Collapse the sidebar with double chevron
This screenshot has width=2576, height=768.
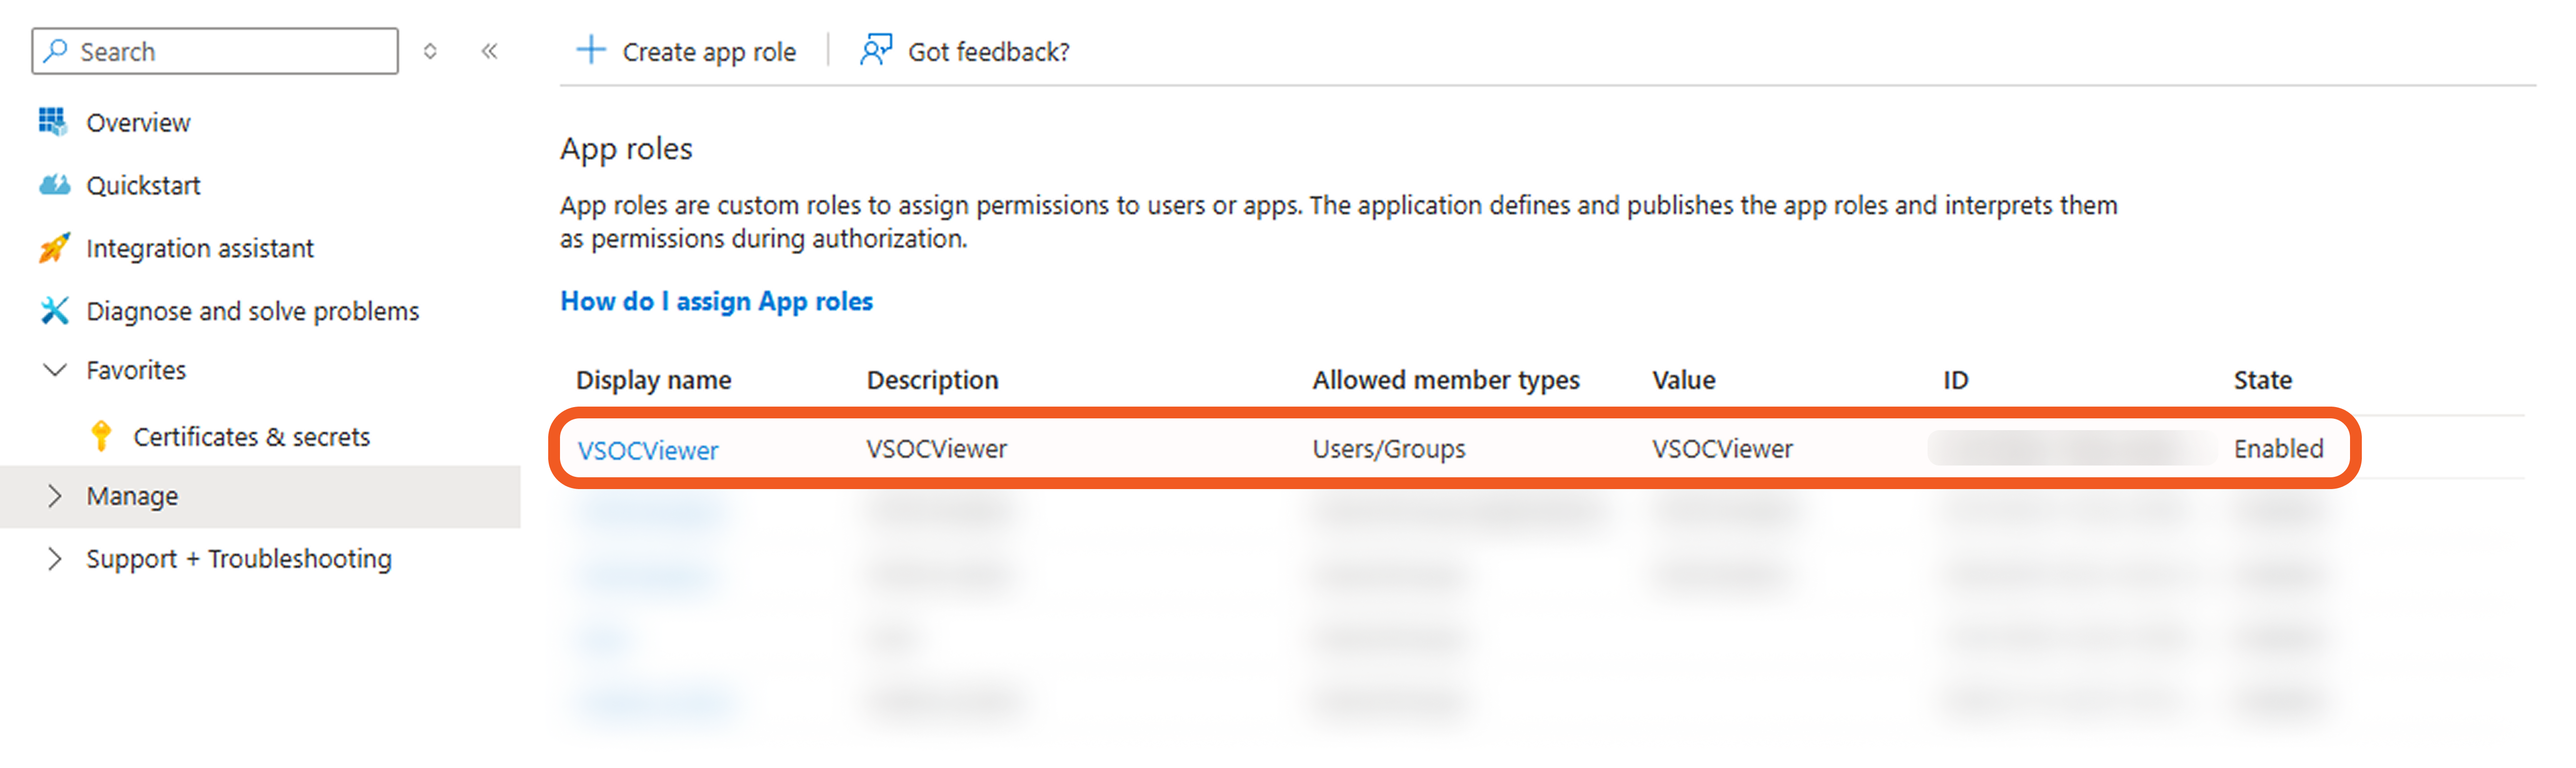point(489,51)
